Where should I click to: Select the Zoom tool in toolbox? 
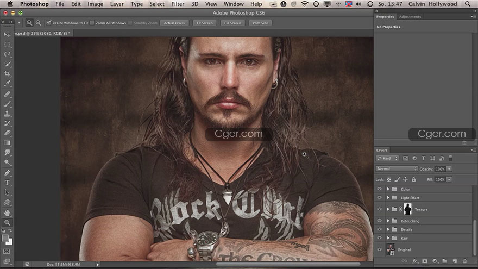point(7,223)
